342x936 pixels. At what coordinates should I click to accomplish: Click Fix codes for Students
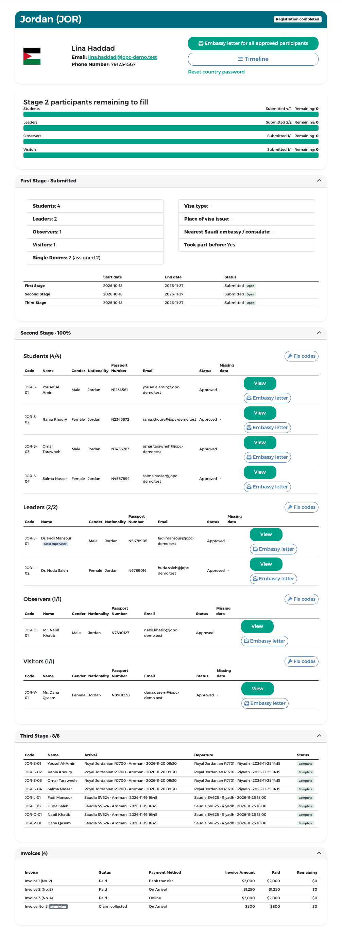click(x=301, y=356)
